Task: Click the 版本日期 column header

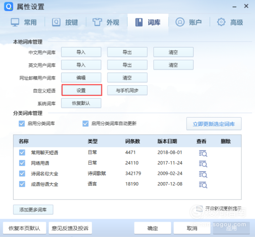Action: tap(167, 141)
